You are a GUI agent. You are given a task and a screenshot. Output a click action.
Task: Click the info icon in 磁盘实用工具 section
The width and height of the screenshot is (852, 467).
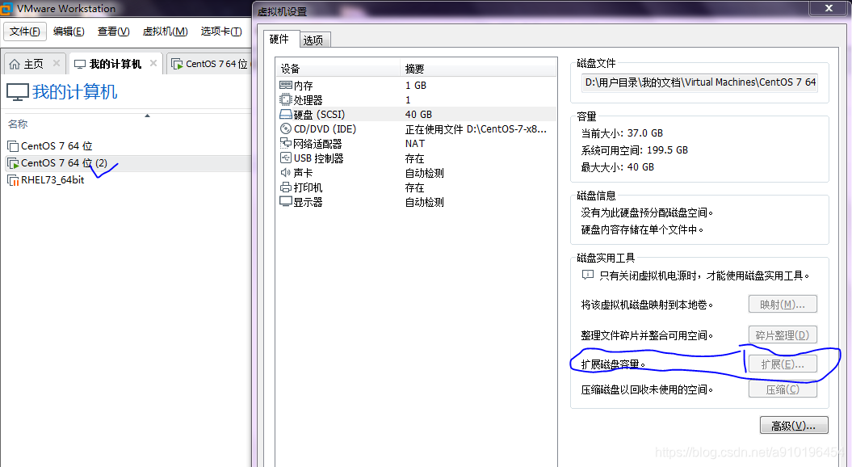[587, 275]
